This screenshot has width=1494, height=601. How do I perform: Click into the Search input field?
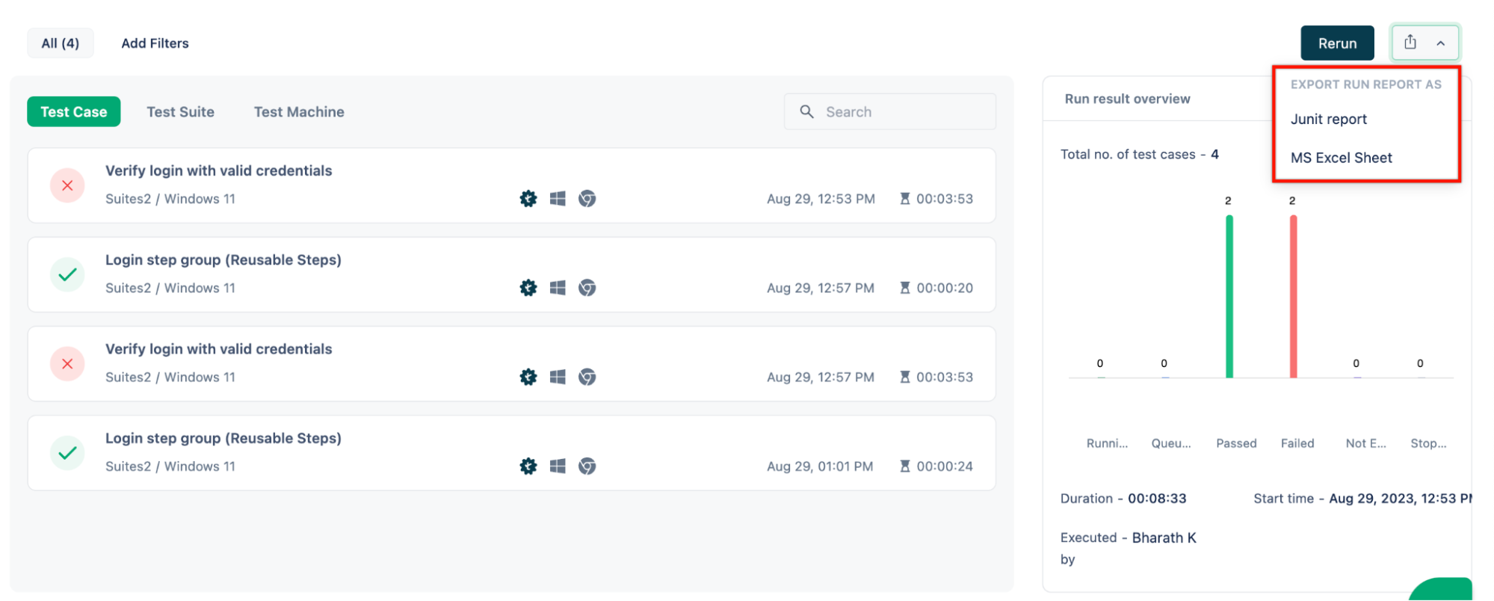[x=889, y=111]
